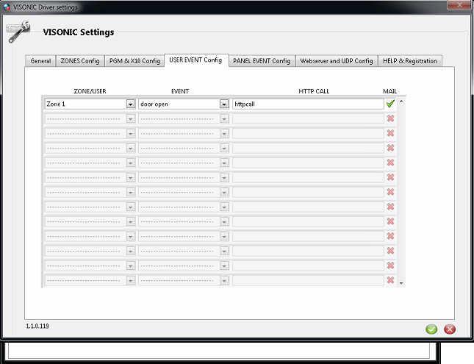Toggle the mail X in the fourth row
This screenshot has width=474, height=364.
point(390,148)
